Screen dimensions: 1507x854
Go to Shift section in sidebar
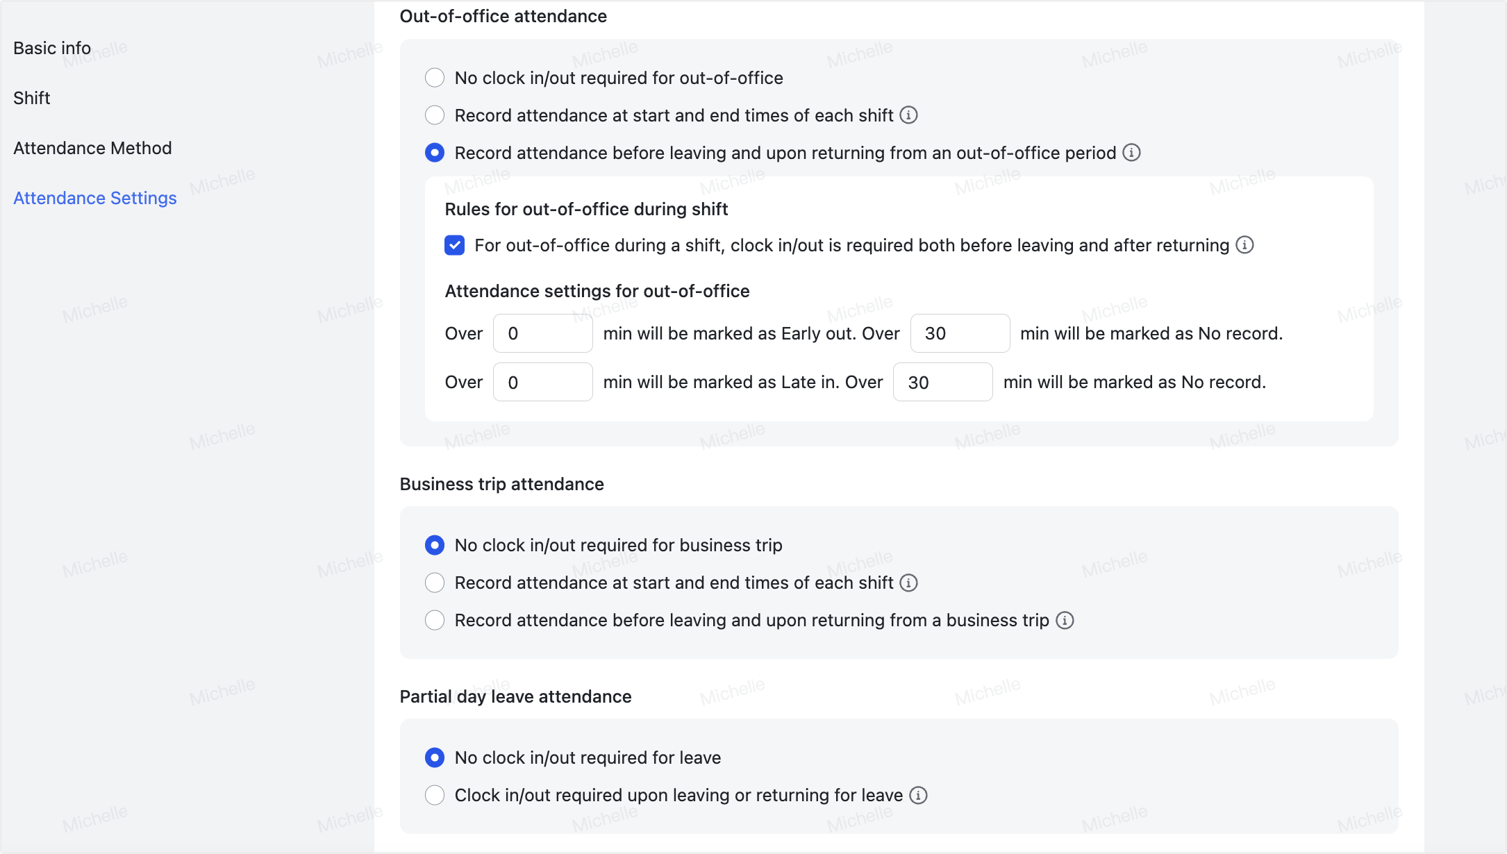(x=32, y=98)
